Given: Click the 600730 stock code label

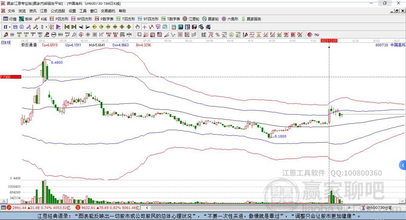Looking at the screenshot, I should [382, 45].
